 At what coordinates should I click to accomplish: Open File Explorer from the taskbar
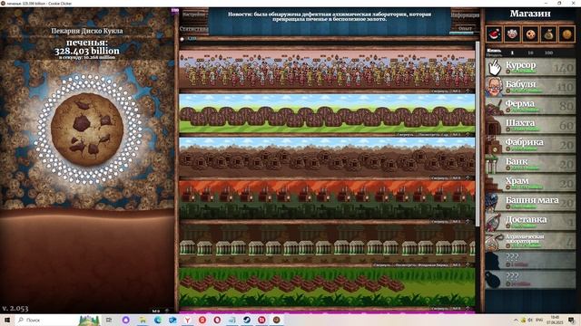[143, 320]
